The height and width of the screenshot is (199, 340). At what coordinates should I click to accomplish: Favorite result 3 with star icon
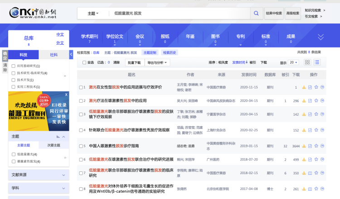[316, 114]
